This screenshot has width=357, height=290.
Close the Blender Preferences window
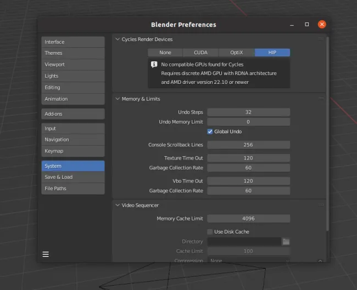pyautogui.click(x=322, y=24)
